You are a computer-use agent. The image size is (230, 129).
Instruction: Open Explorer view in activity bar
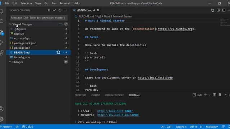pyautogui.click(x=1, y=11)
